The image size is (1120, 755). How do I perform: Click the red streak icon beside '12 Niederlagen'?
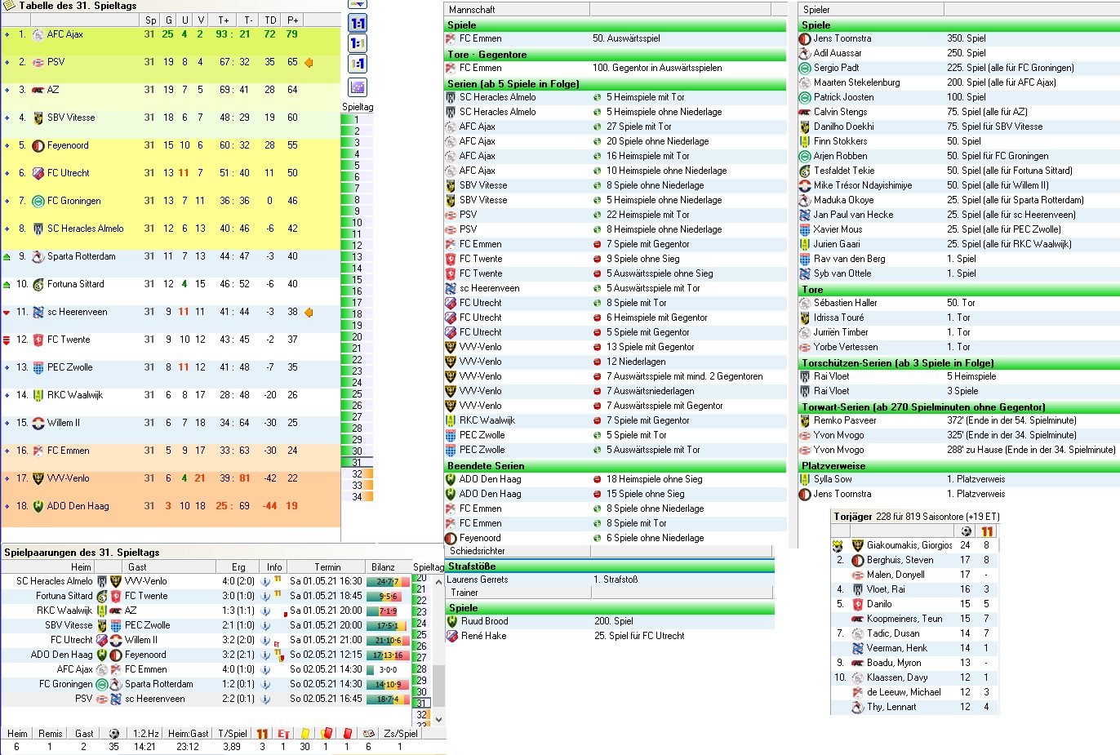[x=597, y=362]
